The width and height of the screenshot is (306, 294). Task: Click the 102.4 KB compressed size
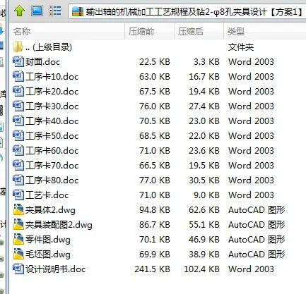pos(202,269)
